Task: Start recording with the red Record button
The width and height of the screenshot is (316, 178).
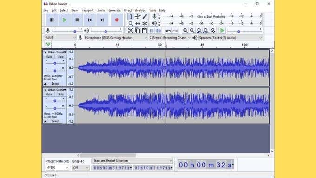Action: click(x=117, y=20)
